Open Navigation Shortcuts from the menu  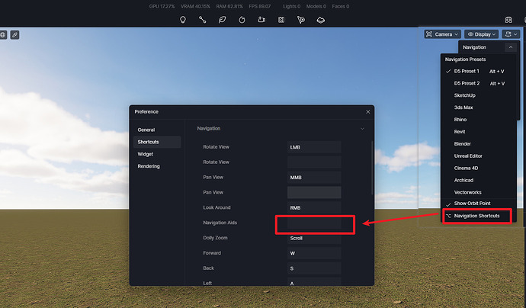[476, 217]
